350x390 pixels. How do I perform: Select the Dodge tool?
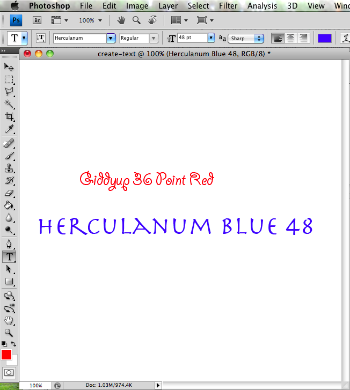click(x=9, y=230)
